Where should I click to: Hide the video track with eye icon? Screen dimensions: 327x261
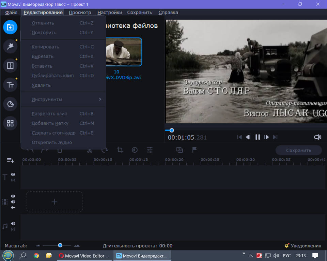click(x=13, y=196)
